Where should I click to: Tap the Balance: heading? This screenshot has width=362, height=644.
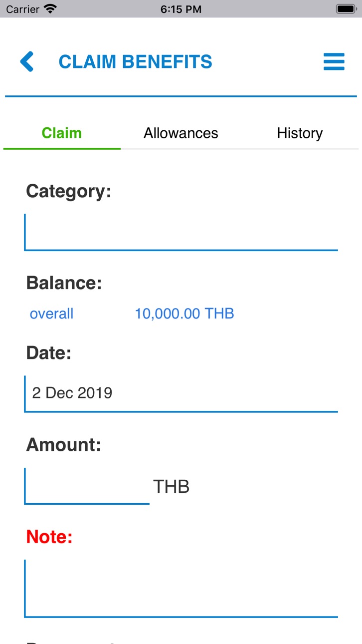[64, 283]
